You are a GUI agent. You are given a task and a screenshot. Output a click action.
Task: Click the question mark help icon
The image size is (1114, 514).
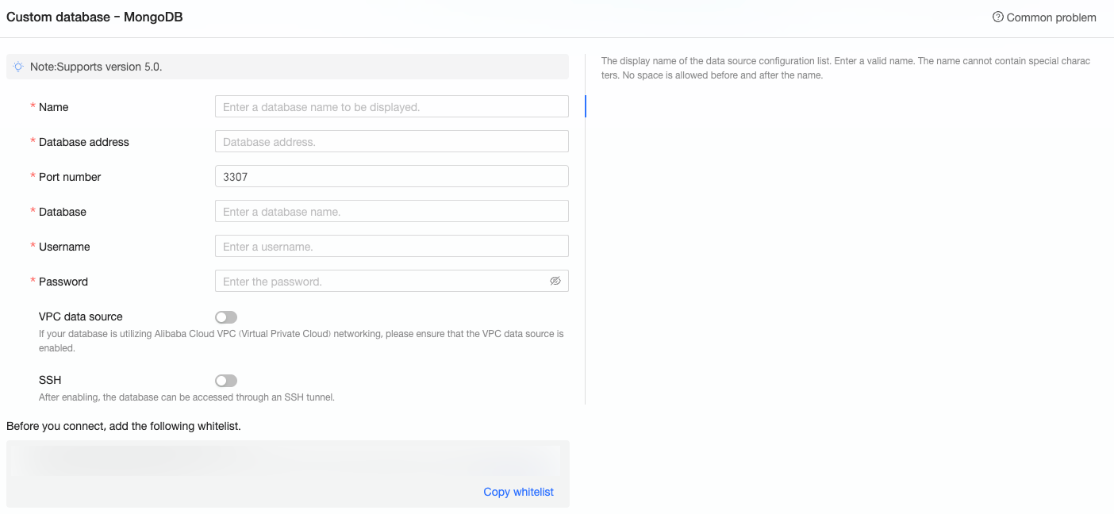[998, 17]
